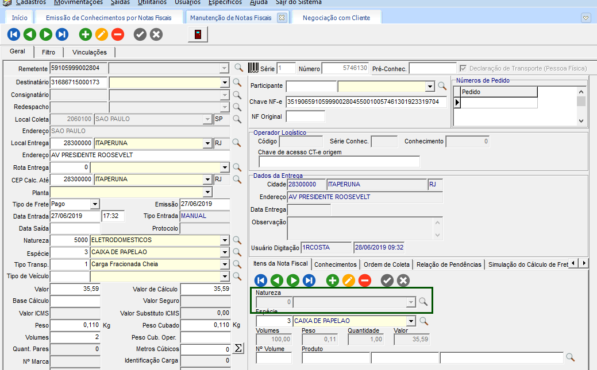Close the Manutenção de Notas Fiscais tab
Viewport: 597px width, 370px height.
tap(282, 18)
